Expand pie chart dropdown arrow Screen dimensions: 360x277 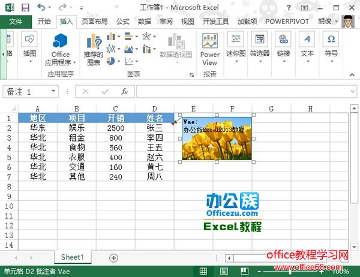(x=119, y=61)
